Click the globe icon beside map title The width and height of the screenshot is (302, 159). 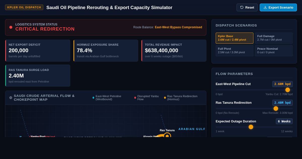click(x=11, y=98)
